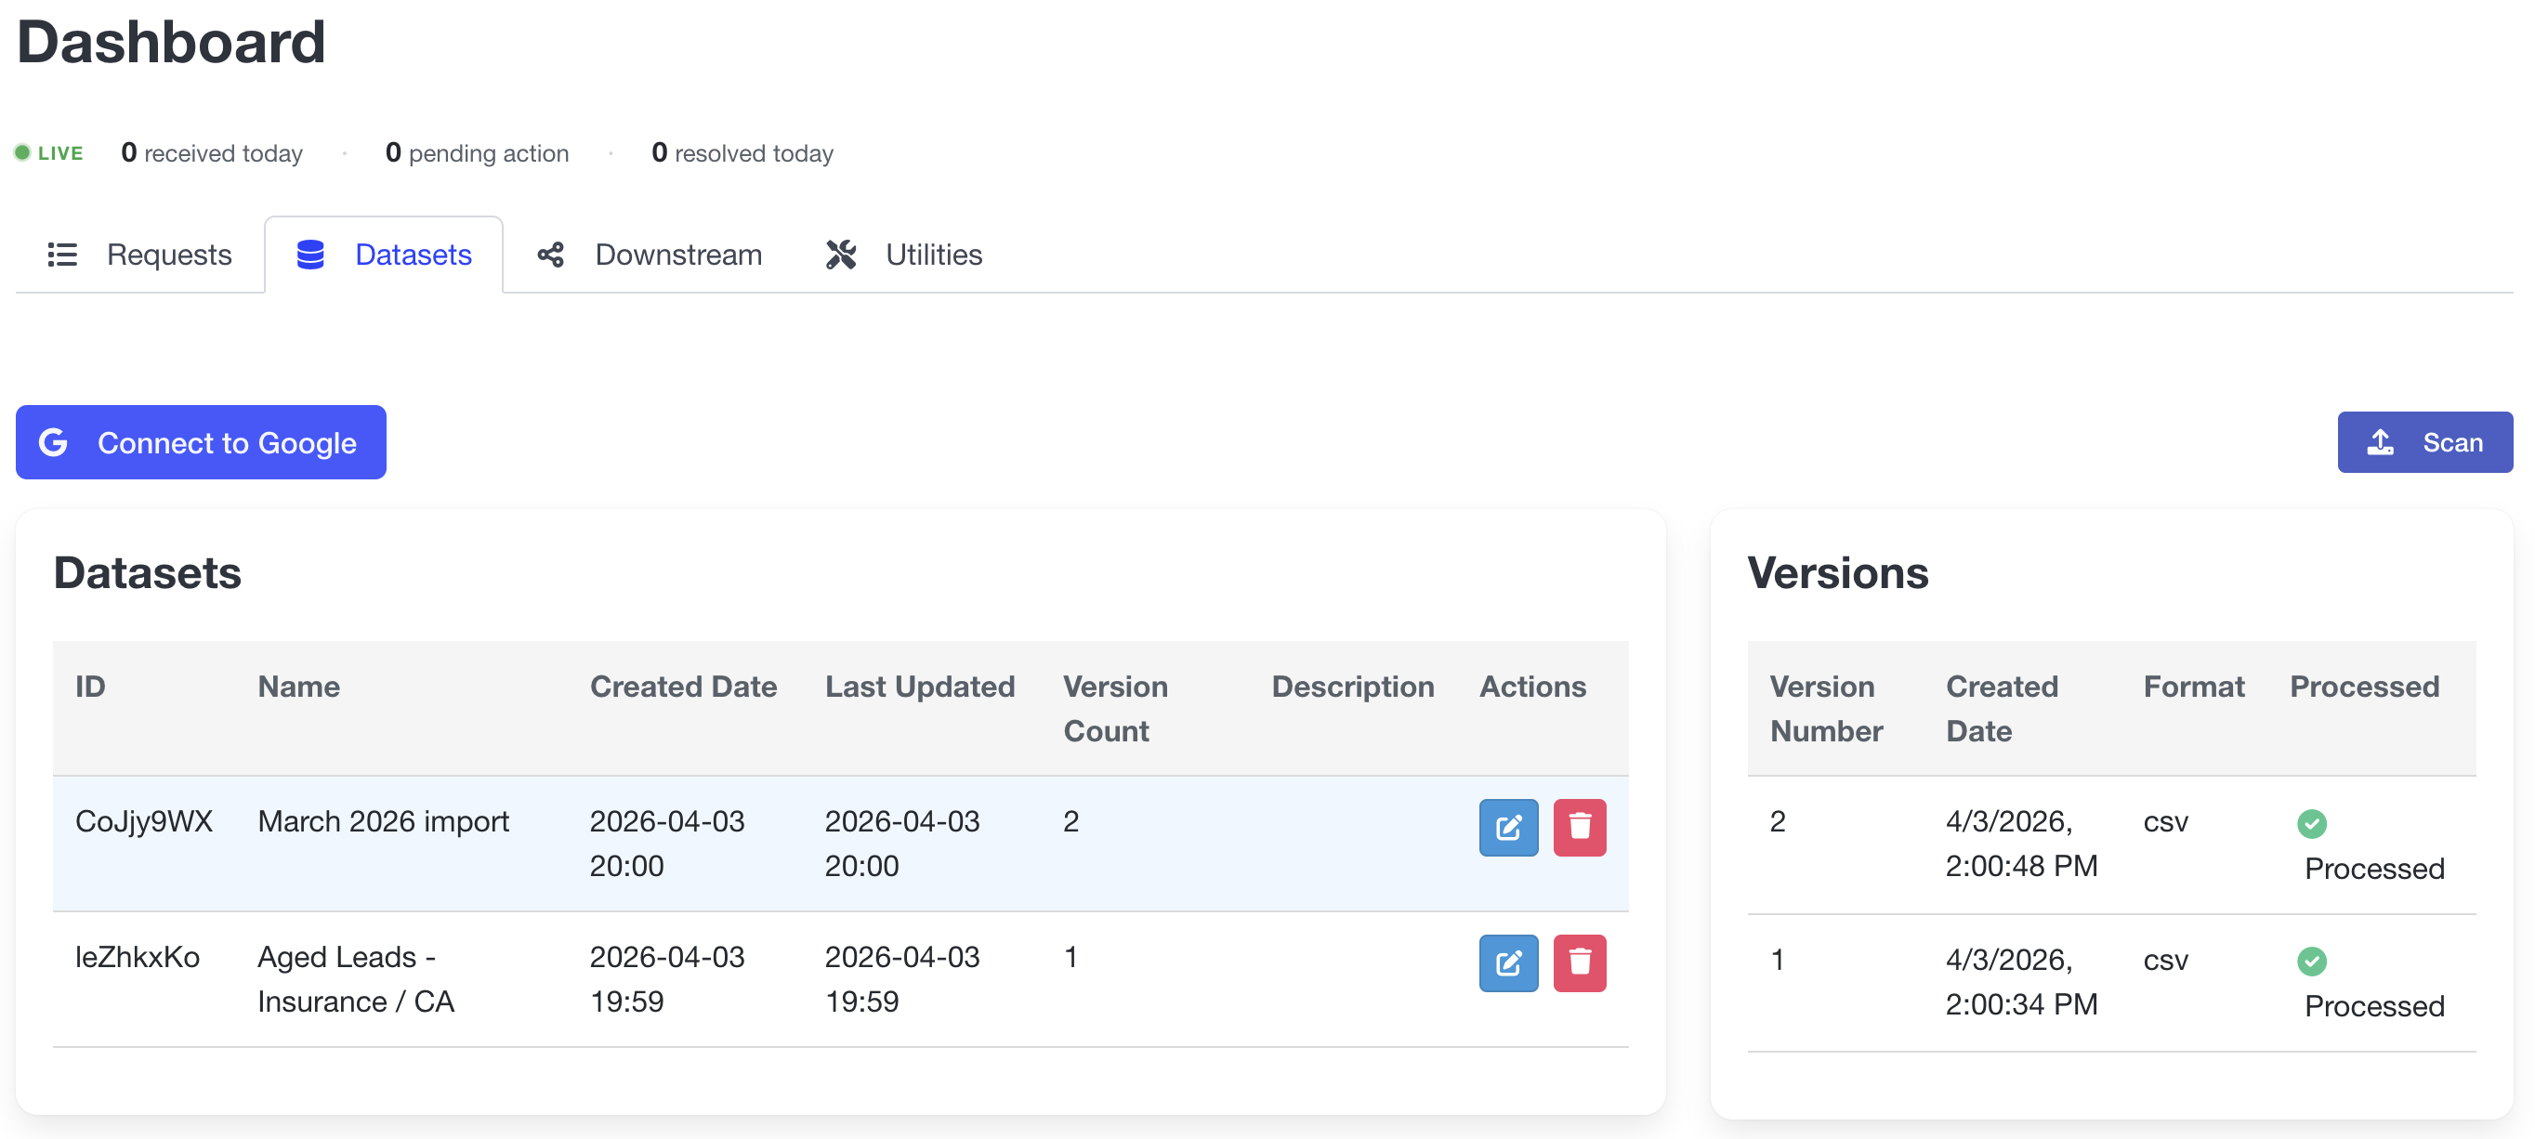Screen dimensions: 2535x1139
Task: Edit the Aged Leads - Insurance / CA dataset
Action: (x=1508, y=964)
